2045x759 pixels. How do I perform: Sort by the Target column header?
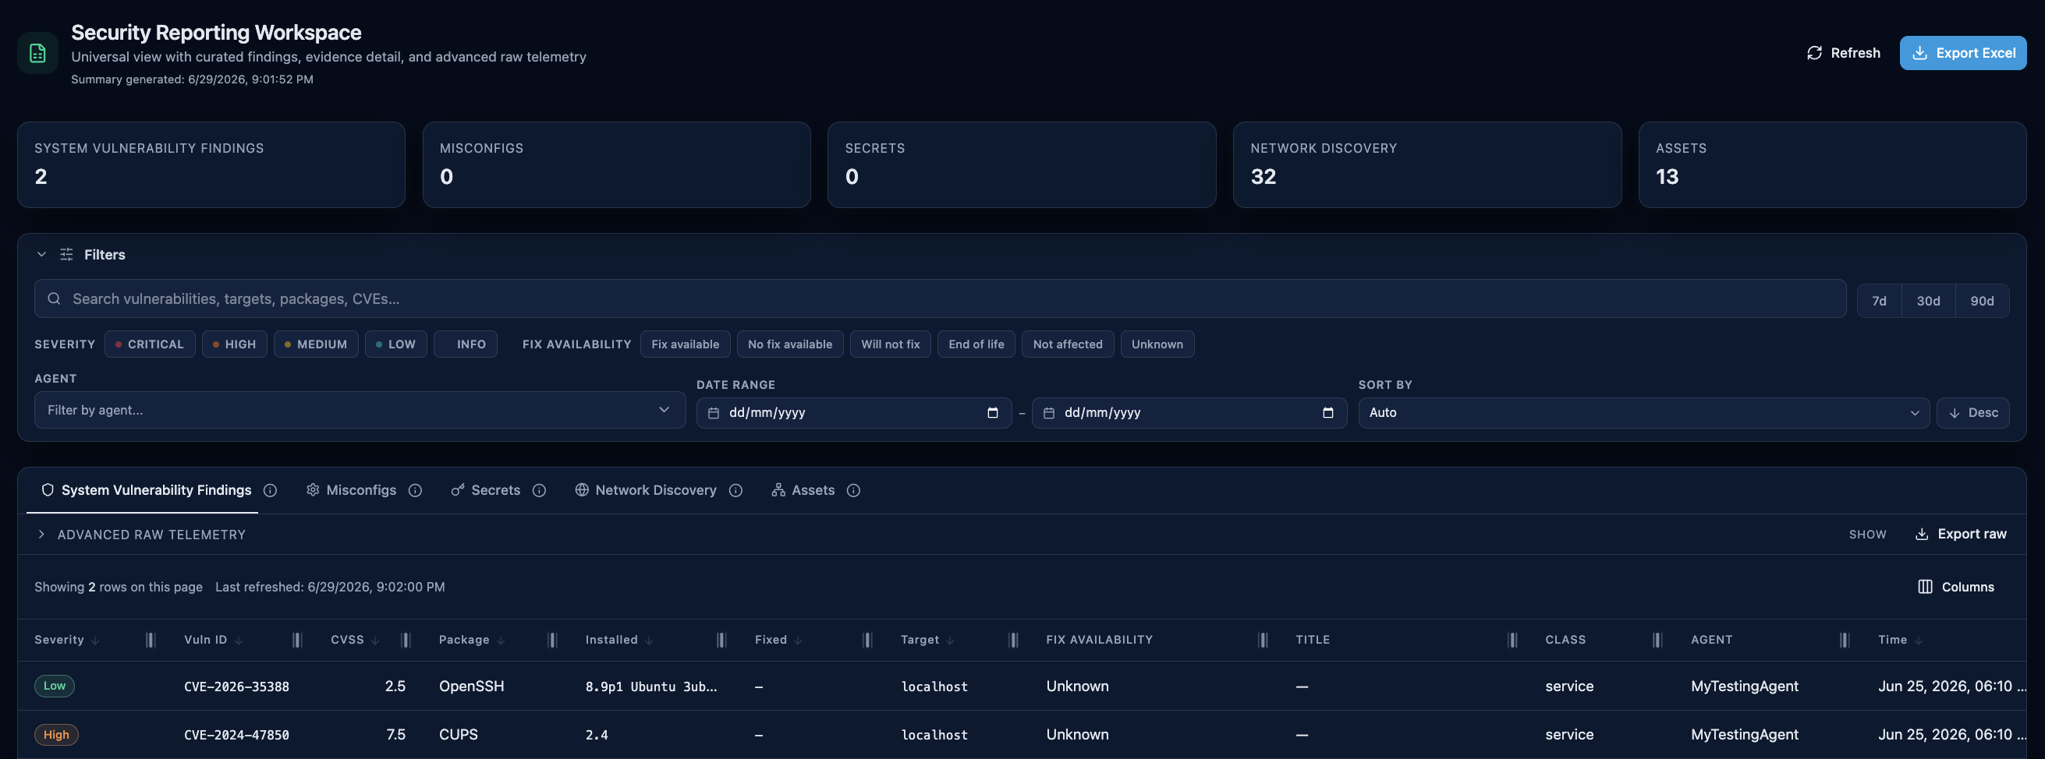[927, 640]
